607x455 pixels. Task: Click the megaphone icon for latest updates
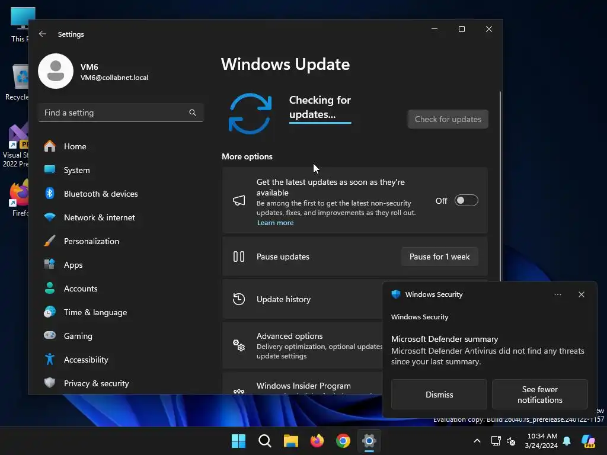pyautogui.click(x=239, y=200)
